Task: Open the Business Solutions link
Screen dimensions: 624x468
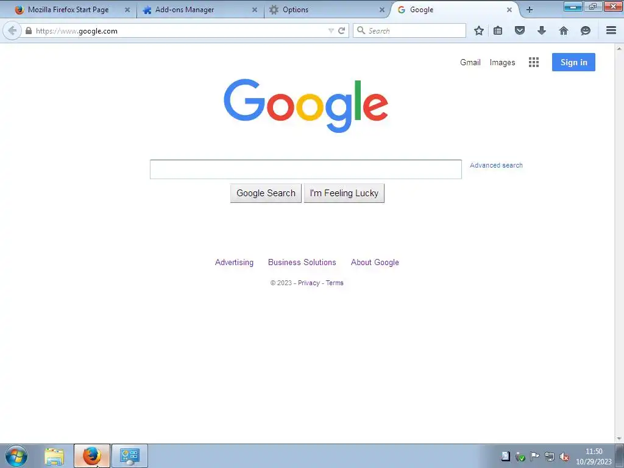Action: 302,262
